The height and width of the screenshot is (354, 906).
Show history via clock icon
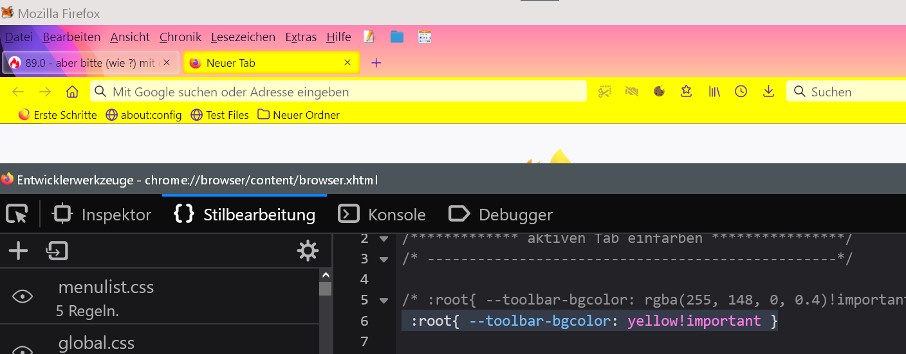[x=741, y=92]
